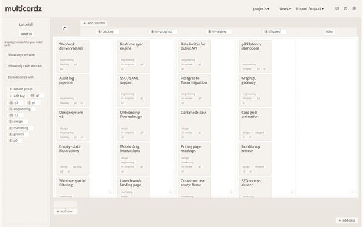This screenshot has width=363, height=227.
Task: Click the p2 tag in sidebar
Action: tap(15, 115)
